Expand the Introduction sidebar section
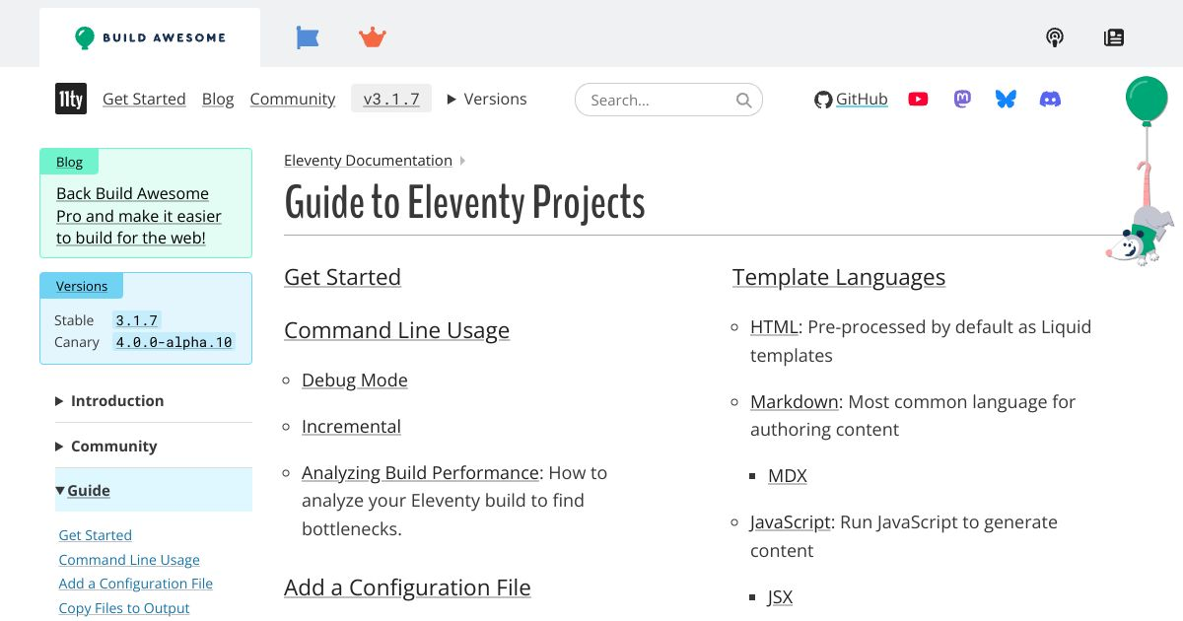 coord(109,400)
